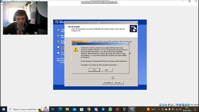
Task: Open VirtualBox Manager cube icon on taskbar
Action: [x=124, y=109]
